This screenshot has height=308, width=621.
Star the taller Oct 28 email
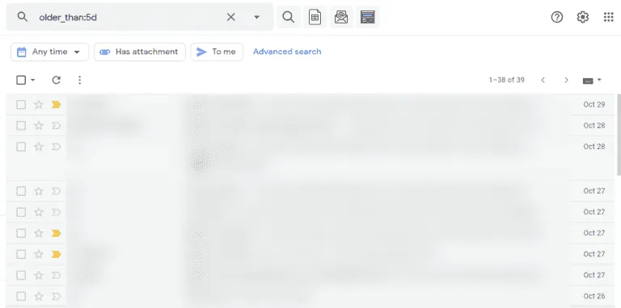coord(39,147)
